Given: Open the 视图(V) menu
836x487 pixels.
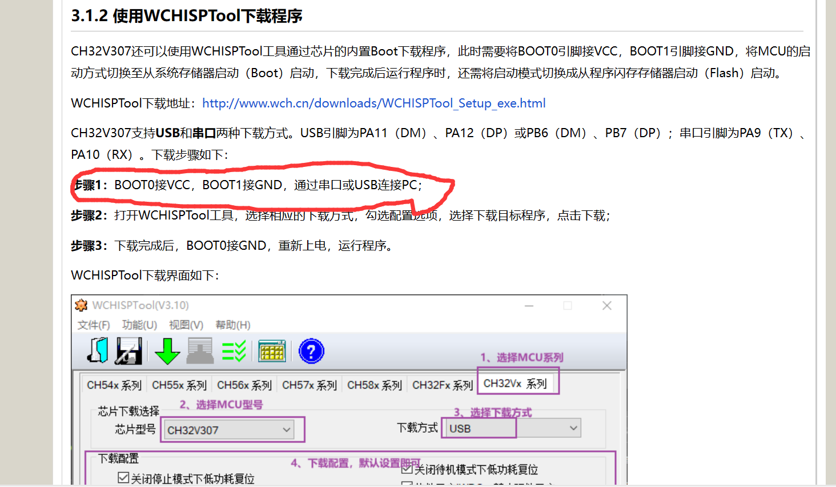Looking at the screenshot, I should point(186,325).
